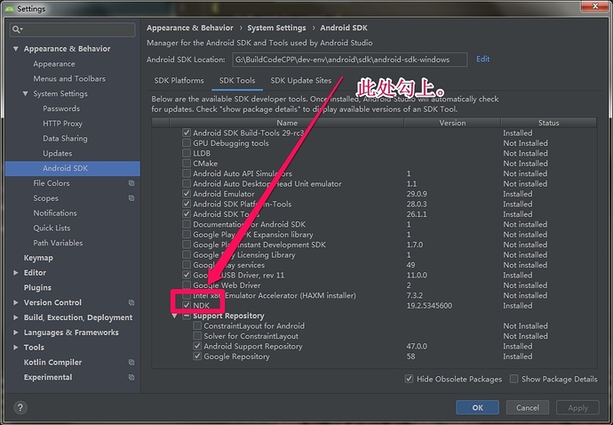Click the Version column header
The height and width of the screenshot is (425, 613).
pos(452,123)
